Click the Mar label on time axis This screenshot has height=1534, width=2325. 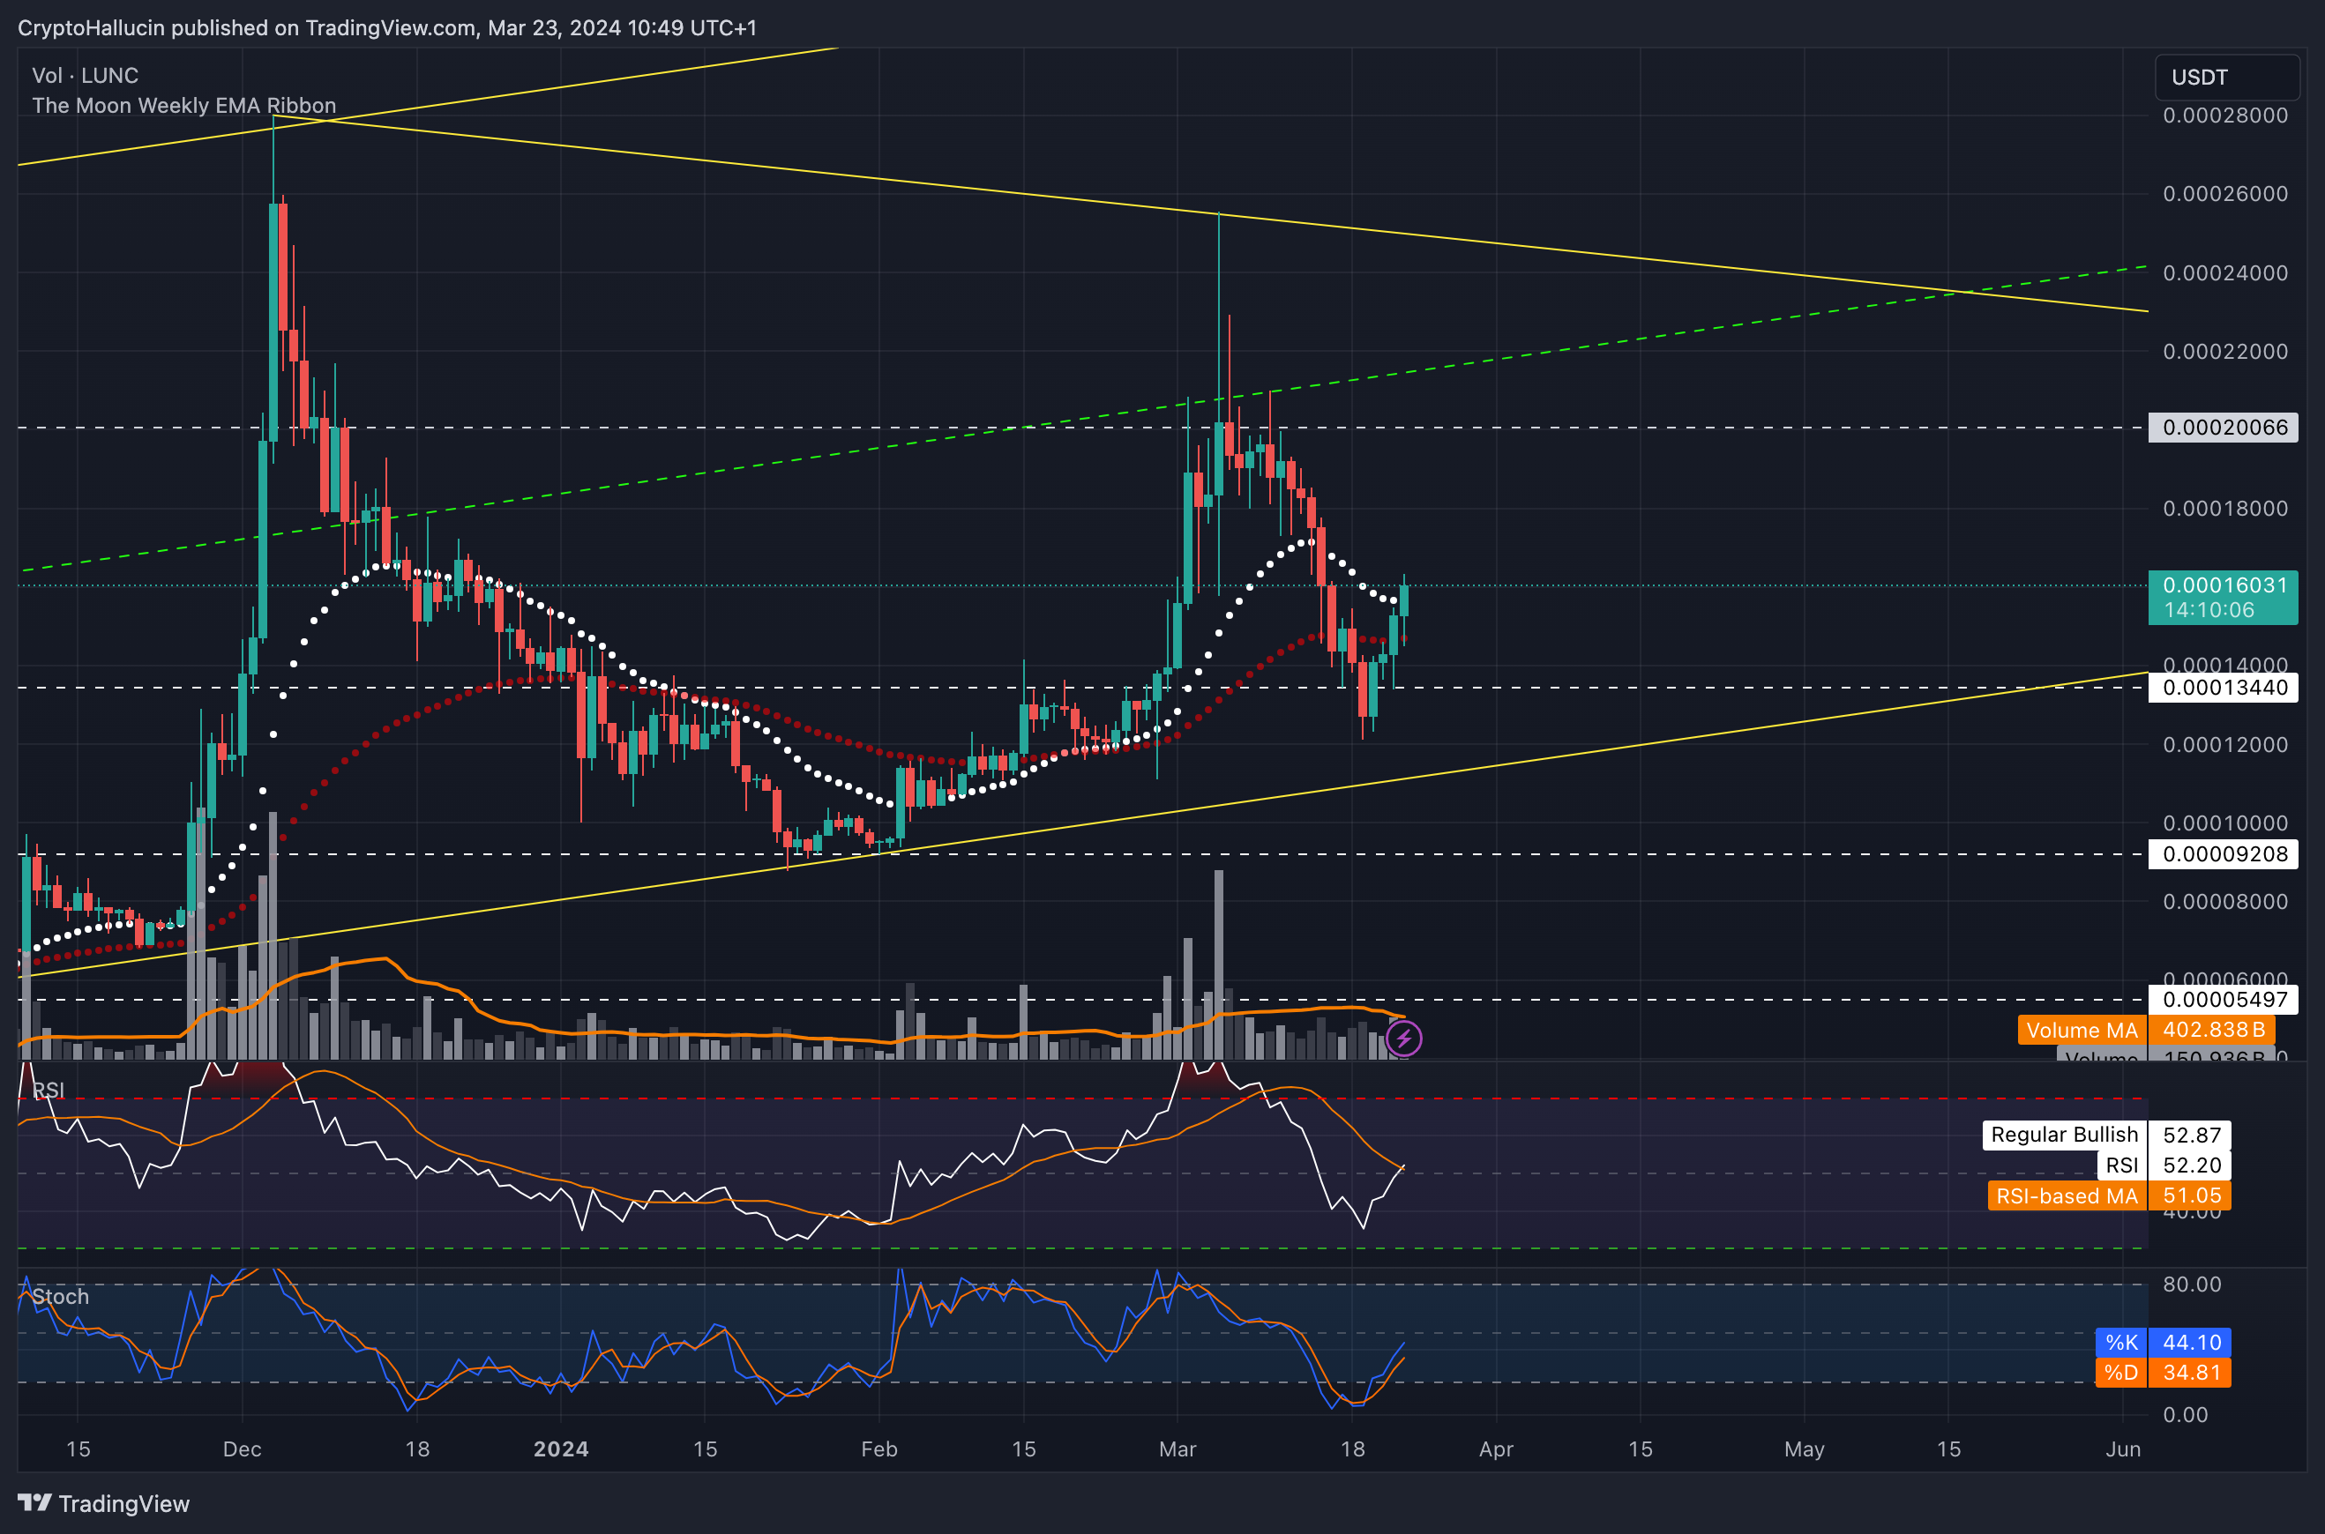click(1177, 1448)
